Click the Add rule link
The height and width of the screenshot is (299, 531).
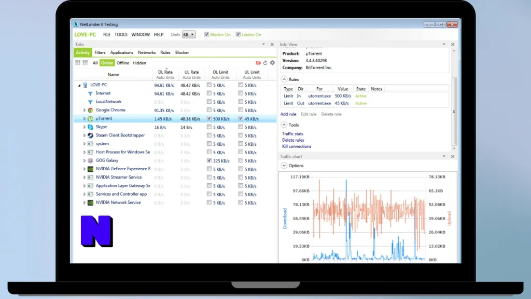coord(288,114)
